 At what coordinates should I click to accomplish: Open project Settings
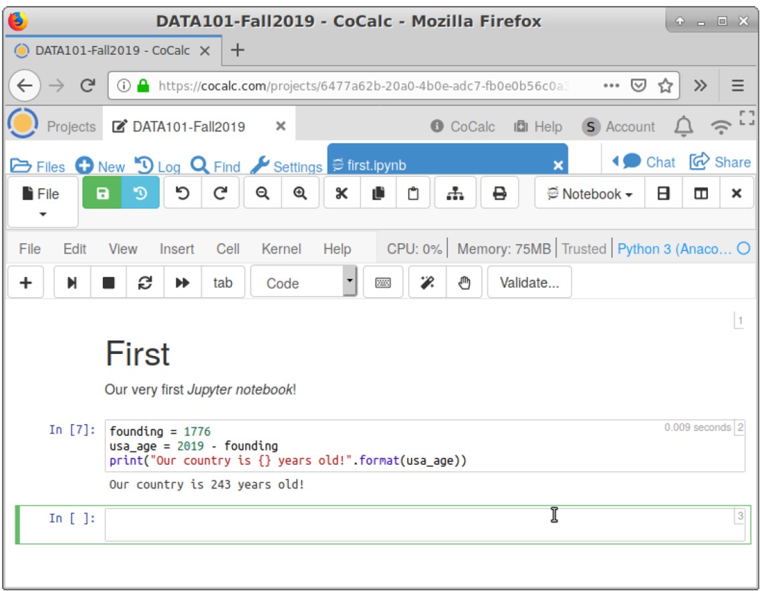click(x=286, y=166)
